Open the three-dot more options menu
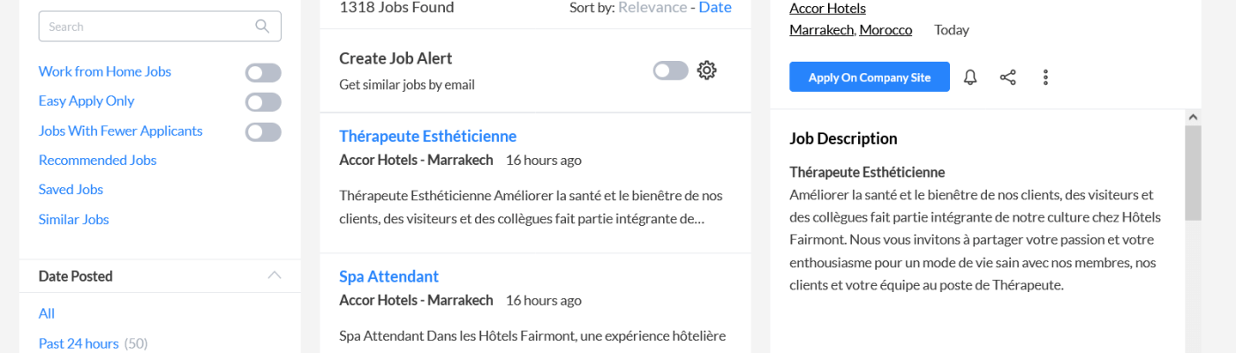Image resolution: width=1236 pixels, height=353 pixels. [x=1045, y=78]
